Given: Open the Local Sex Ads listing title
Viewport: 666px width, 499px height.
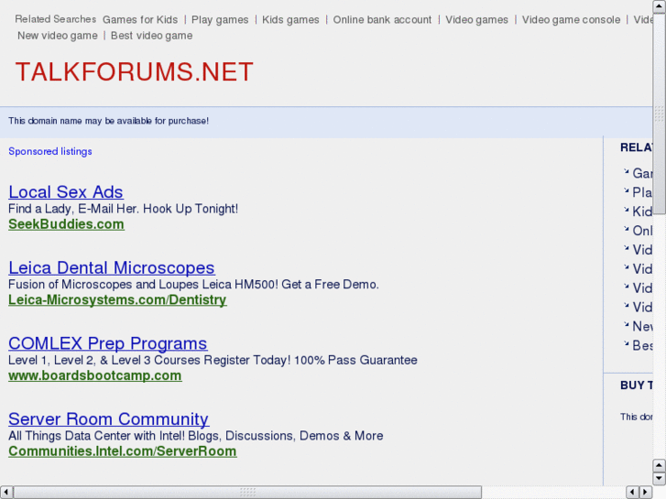Looking at the screenshot, I should click(66, 192).
